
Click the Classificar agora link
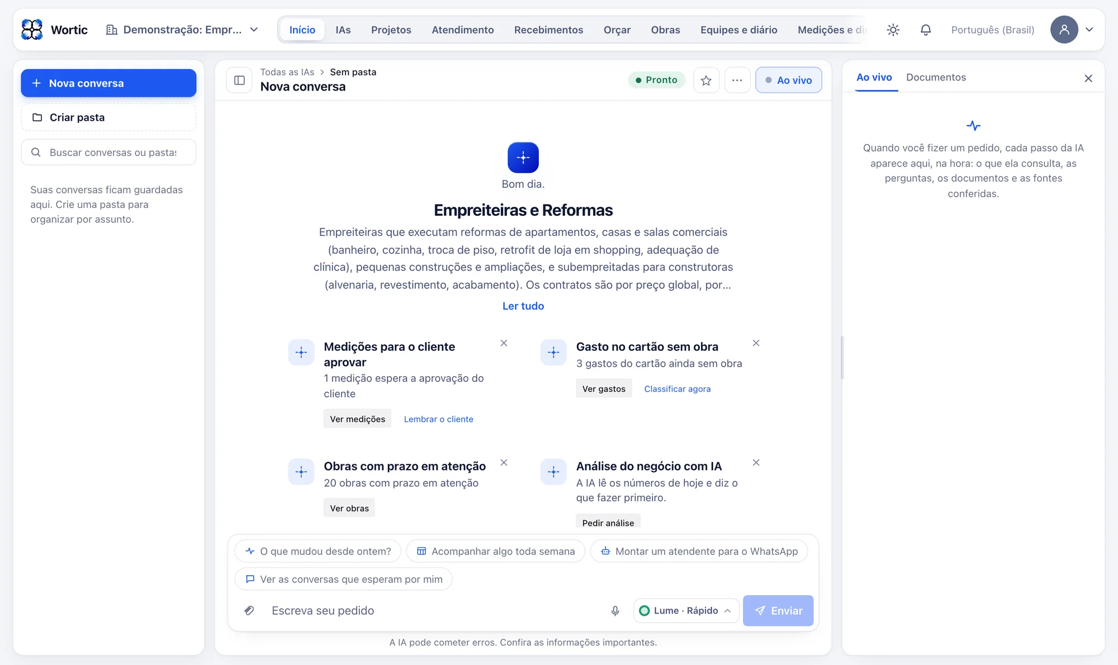[677, 388]
